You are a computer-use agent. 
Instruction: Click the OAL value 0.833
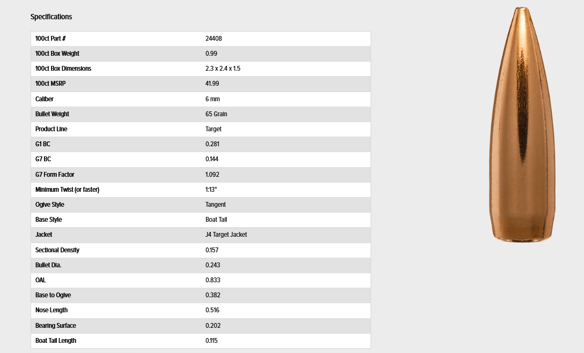(x=213, y=280)
